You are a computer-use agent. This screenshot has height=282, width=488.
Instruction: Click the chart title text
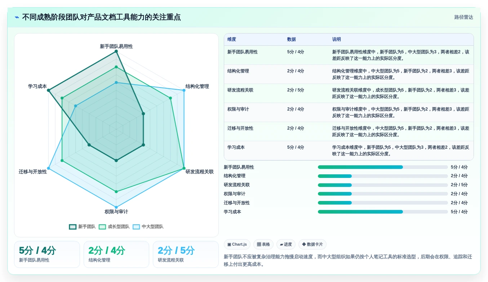tap(101, 17)
